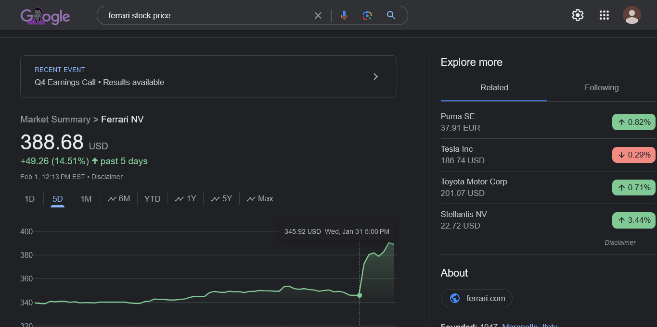This screenshot has height=327, width=657.
Task: Open Stellantis NV stock entry
Action: click(548, 220)
